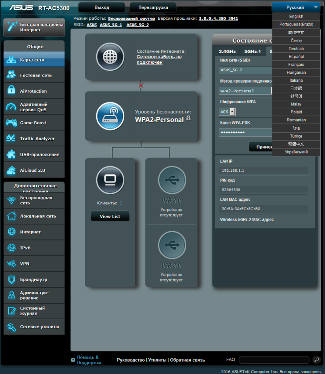Open the Сетевой кабель не подключен link
This screenshot has width=325, height=374.
(x=159, y=60)
